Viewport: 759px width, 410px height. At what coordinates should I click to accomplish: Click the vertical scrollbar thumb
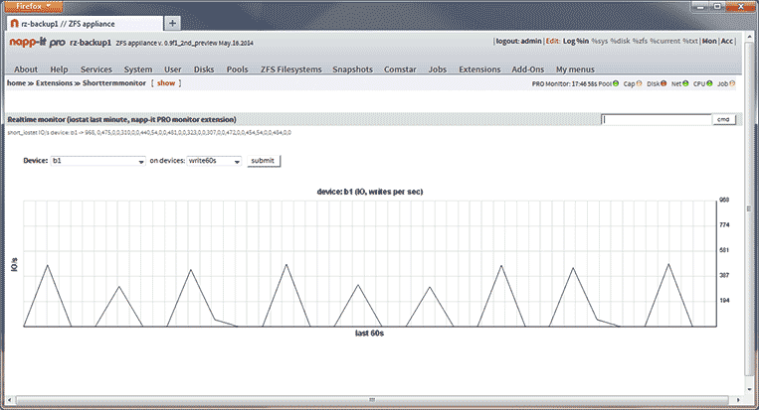pyautogui.click(x=749, y=209)
